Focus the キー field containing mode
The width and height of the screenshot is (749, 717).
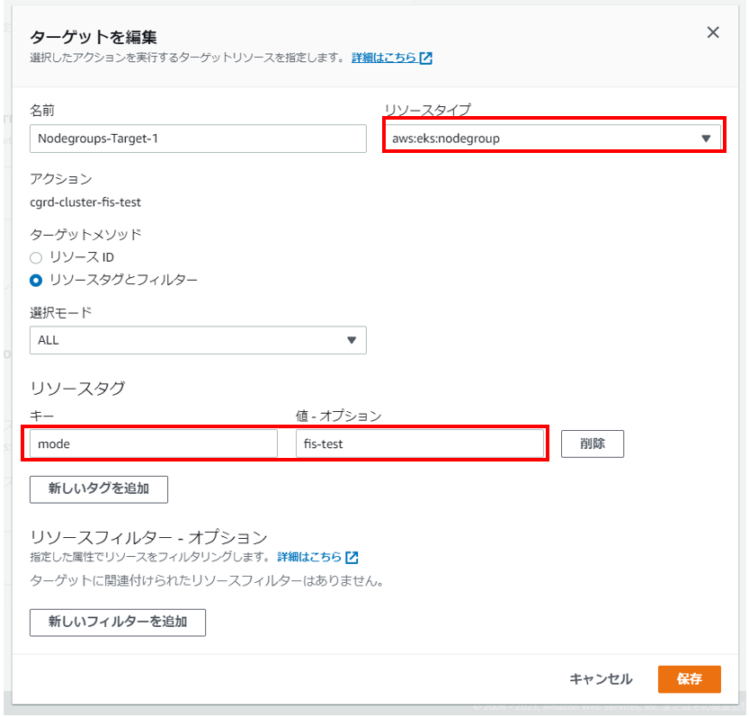point(154,444)
